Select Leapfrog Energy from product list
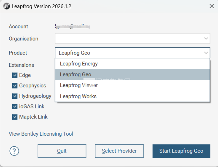The width and height of the screenshot is (218, 167). (132, 64)
